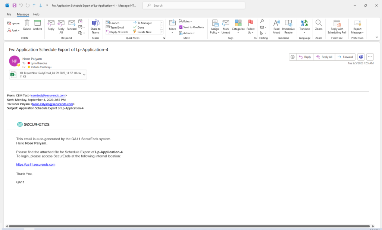382x230 pixels.
Task: Undo the last action in title bar
Action: [21, 5]
